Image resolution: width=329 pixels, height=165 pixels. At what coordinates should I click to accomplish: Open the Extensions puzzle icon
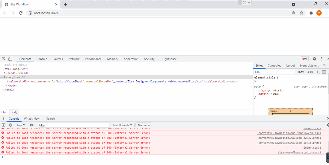tap(311, 13)
